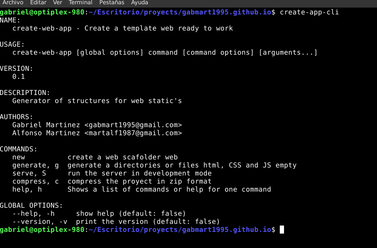Open the Ayuda menu
This screenshot has width=377, height=248.
pos(140,3)
